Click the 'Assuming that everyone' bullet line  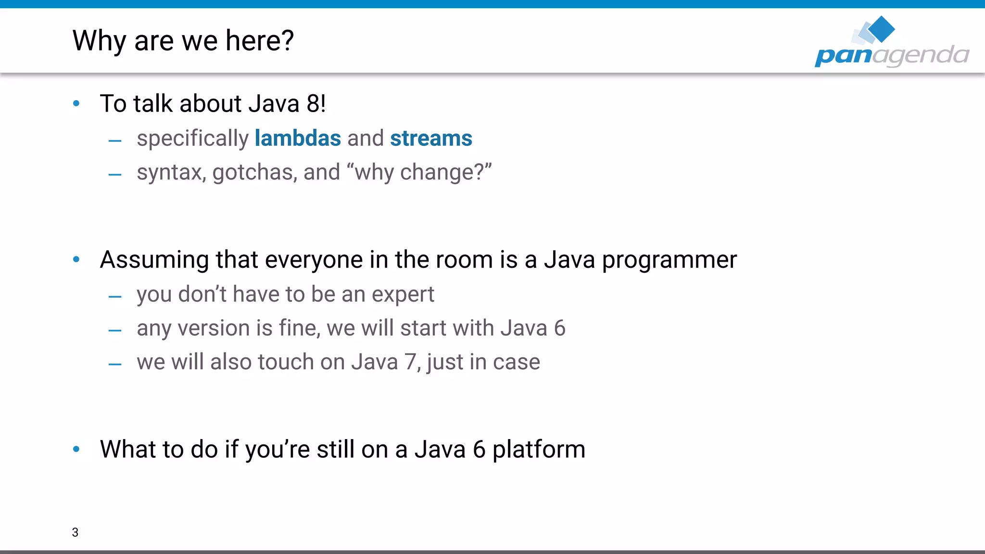418,260
